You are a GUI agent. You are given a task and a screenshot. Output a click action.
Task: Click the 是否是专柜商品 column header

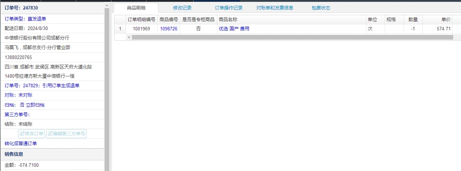pos(198,20)
